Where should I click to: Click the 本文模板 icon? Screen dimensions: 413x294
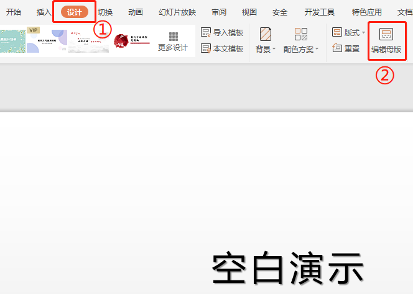[206, 48]
